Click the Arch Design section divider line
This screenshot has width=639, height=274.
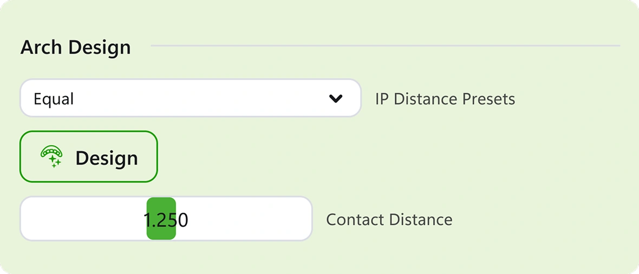tap(386, 45)
